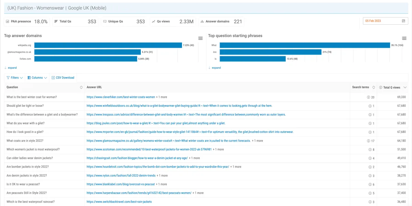Sort by the Search terms column arrows

coord(374,87)
